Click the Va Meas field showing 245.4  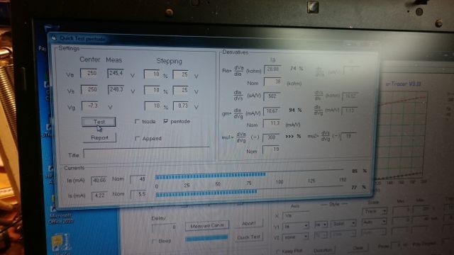pyautogui.click(x=116, y=74)
